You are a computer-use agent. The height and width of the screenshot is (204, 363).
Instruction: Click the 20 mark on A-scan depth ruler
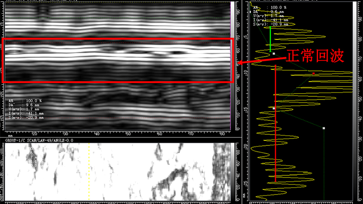click(245, 146)
